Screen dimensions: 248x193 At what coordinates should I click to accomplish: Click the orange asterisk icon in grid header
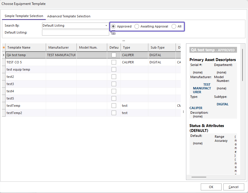coord(3,47)
